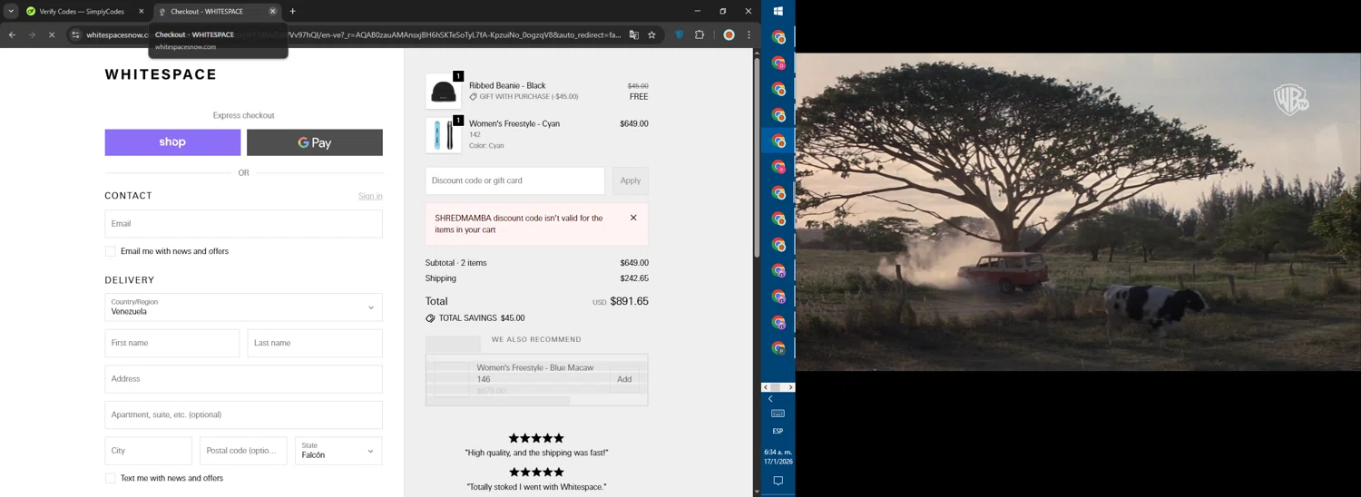The width and height of the screenshot is (1361, 497).
Task: Open a new browser tab
Action: 292,12
